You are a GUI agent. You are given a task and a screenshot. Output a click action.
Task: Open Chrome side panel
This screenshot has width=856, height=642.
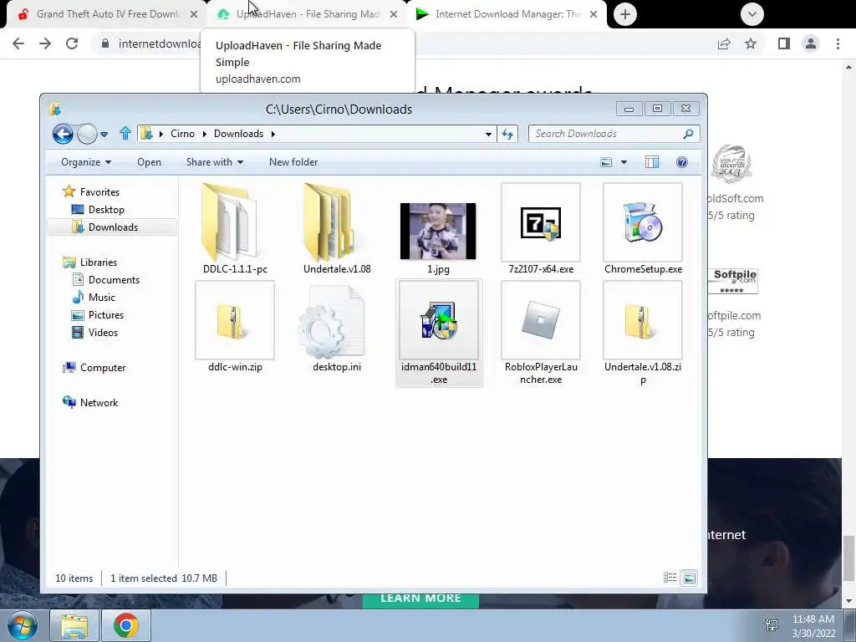click(784, 43)
